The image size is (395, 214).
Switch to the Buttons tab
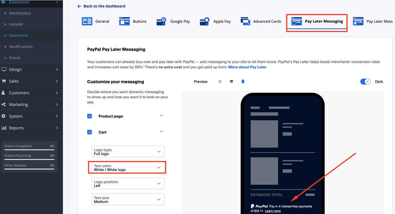(133, 21)
